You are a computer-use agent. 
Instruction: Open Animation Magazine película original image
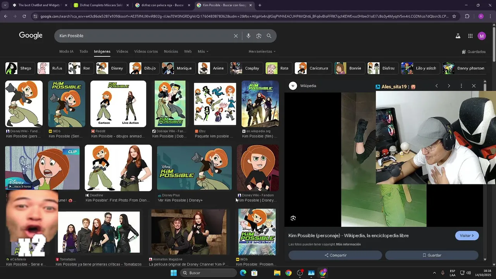click(x=189, y=232)
